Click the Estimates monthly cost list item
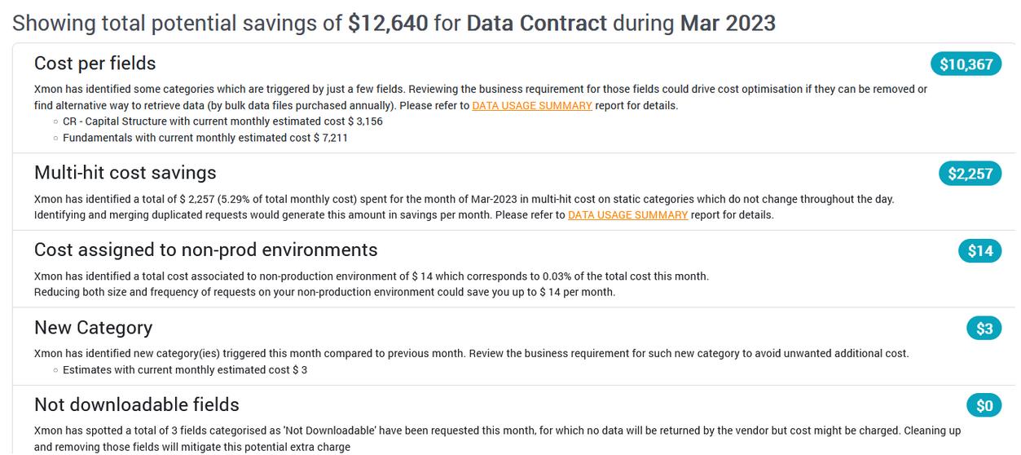Screen dimensions: 1021x455 (x=184, y=370)
